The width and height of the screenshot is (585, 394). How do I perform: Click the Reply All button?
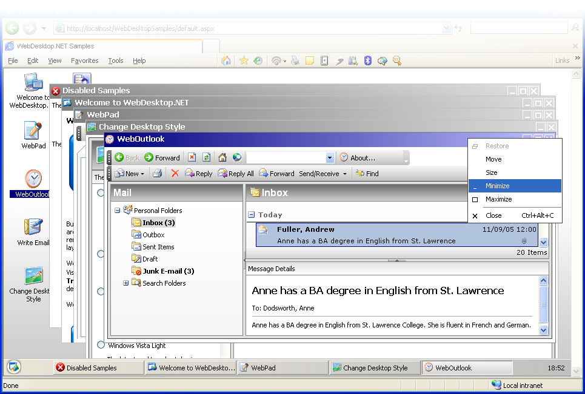pos(235,174)
